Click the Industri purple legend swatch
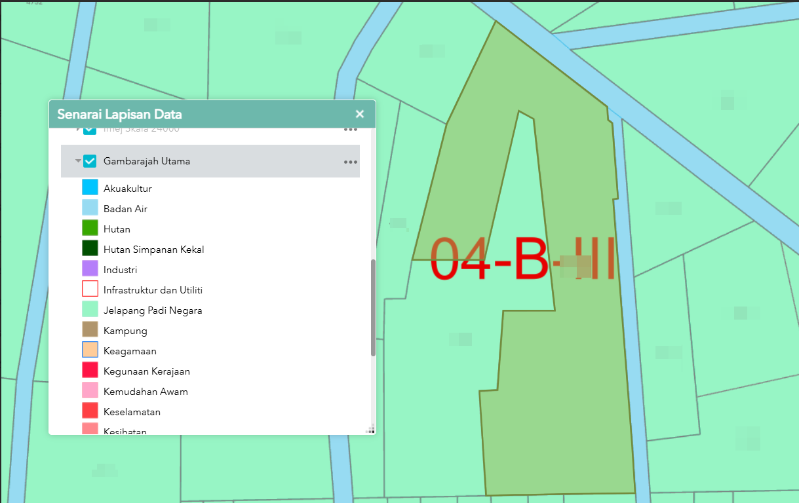799x503 pixels. [90, 269]
